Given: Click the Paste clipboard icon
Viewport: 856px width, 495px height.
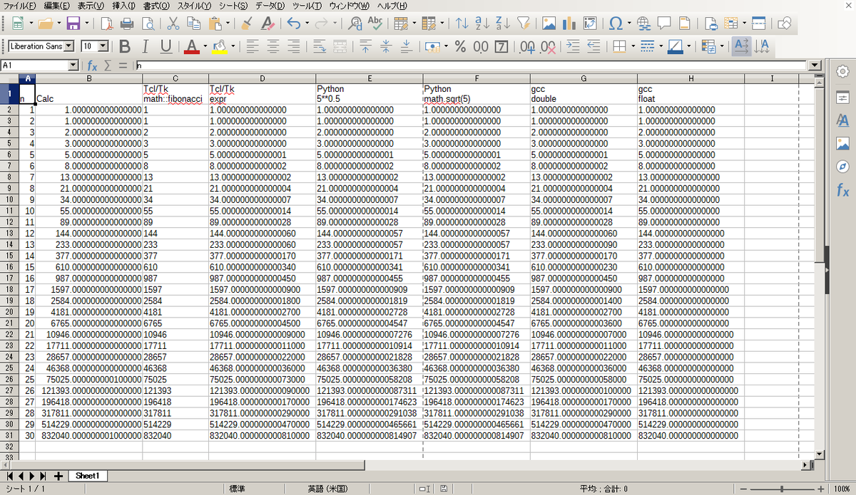Looking at the screenshot, I should point(215,24).
